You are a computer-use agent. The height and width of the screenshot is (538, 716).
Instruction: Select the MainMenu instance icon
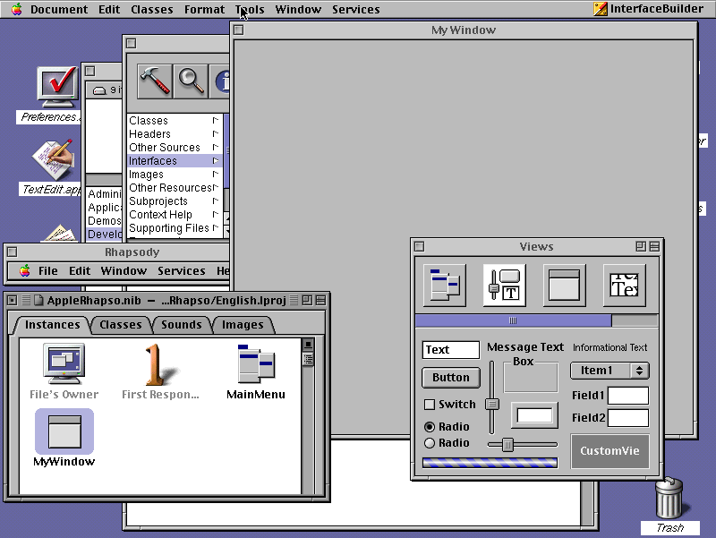[x=256, y=364]
